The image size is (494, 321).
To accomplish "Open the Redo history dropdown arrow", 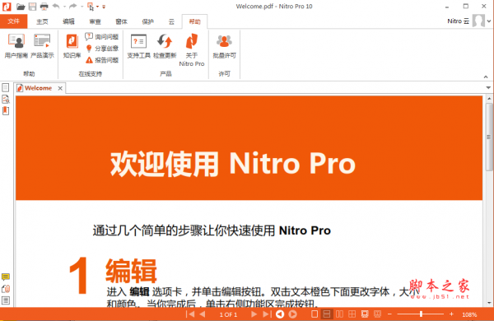I will [82, 7].
